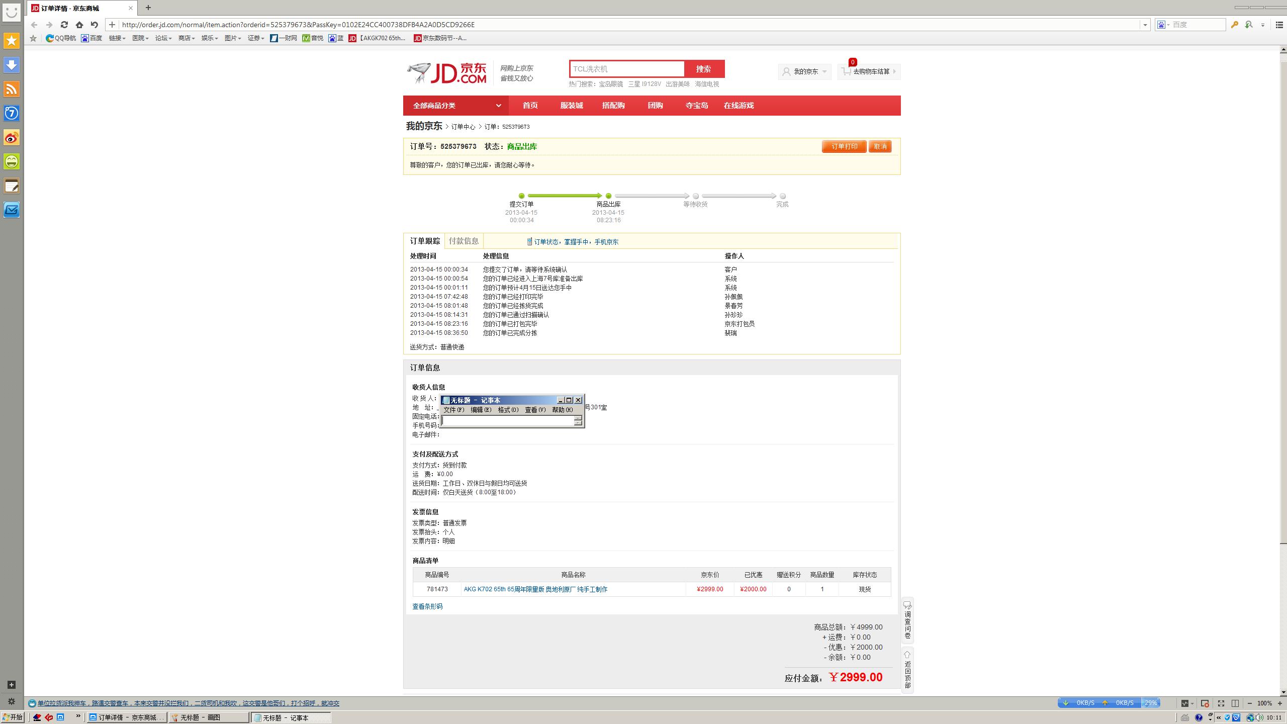Open the downloads arrow sidebar icon
The image size is (1287, 724).
[12, 65]
